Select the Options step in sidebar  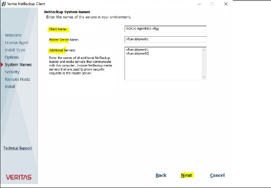point(12,57)
